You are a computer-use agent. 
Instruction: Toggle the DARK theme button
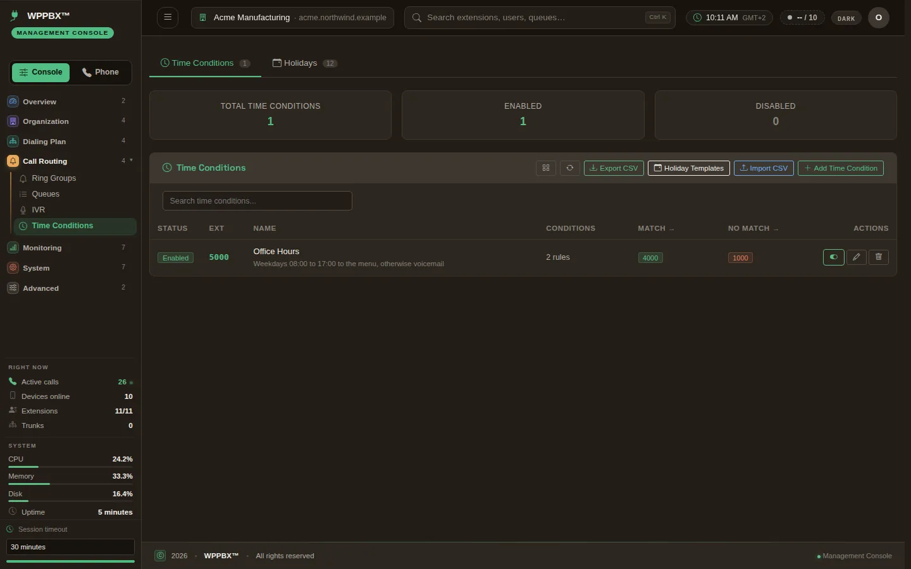pyautogui.click(x=846, y=18)
